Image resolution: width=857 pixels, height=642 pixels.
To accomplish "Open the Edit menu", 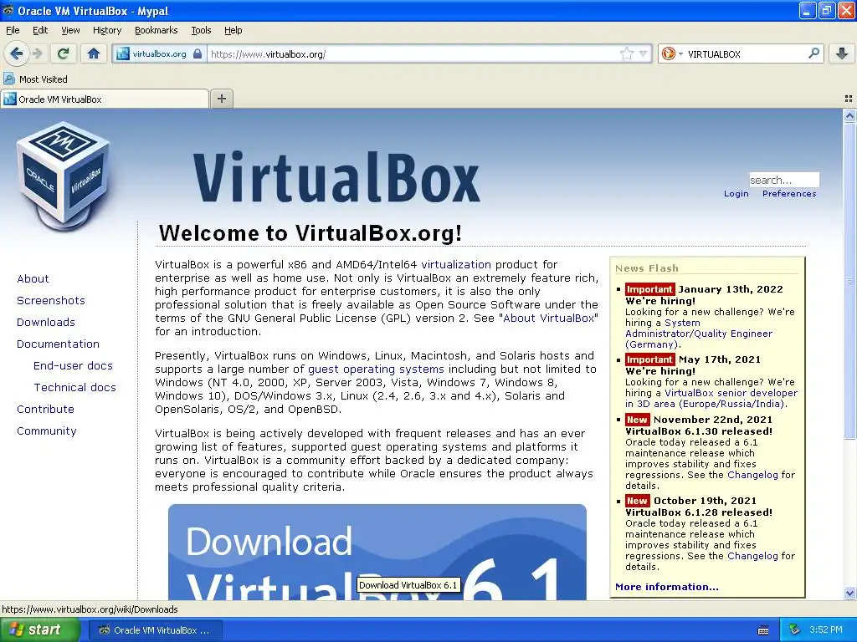I will click(x=40, y=30).
